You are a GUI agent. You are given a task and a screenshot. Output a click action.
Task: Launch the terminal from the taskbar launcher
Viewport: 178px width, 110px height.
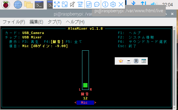[x=39, y=5]
